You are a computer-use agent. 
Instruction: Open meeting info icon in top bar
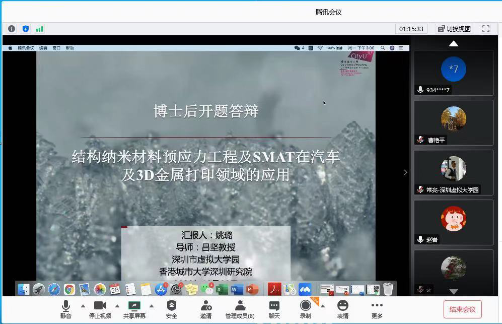tap(12, 29)
